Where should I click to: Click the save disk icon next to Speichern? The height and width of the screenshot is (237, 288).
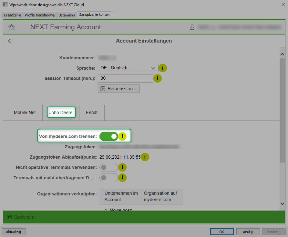pos(9,217)
